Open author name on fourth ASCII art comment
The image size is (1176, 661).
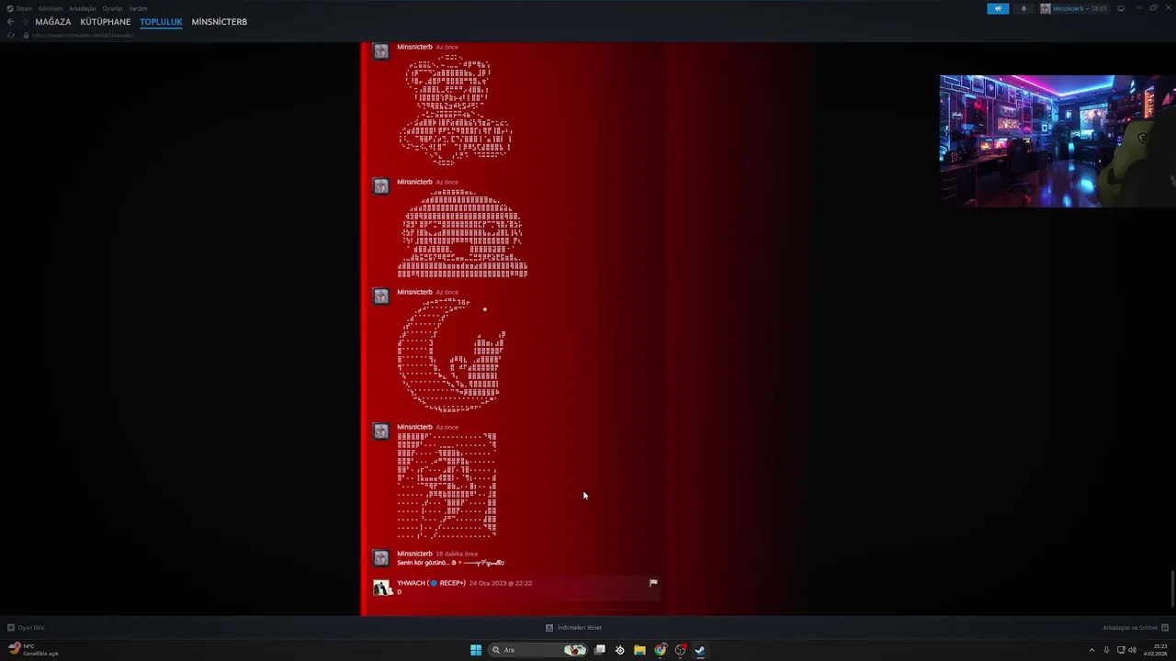[414, 427]
